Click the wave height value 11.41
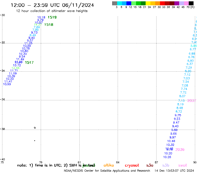Viewport: 197px width, 173px height. point(8,81)
